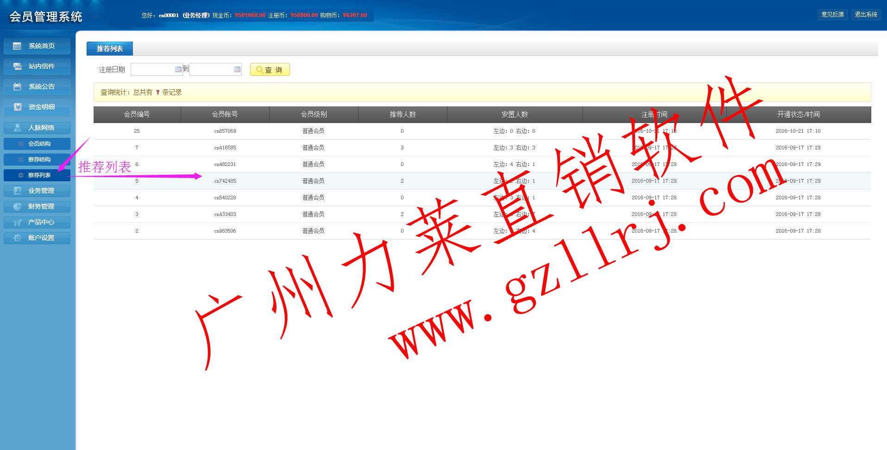Select account cell cn433403

point(225,215)
